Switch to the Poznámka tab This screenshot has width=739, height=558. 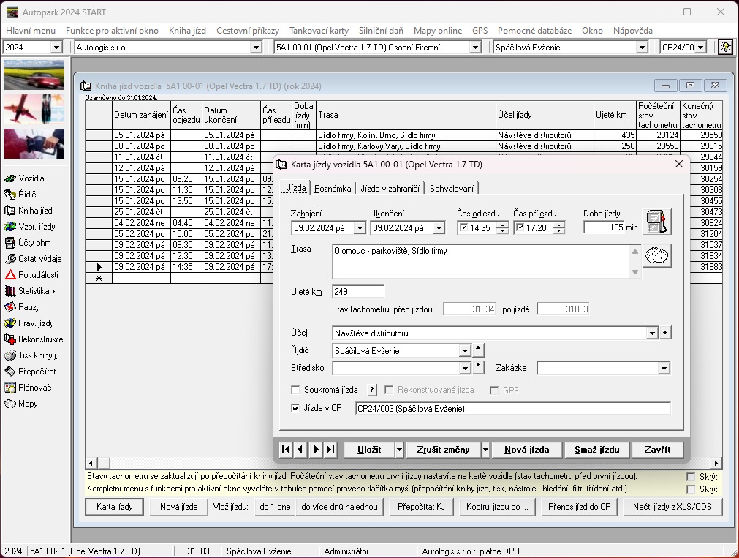tap(333, 188)
